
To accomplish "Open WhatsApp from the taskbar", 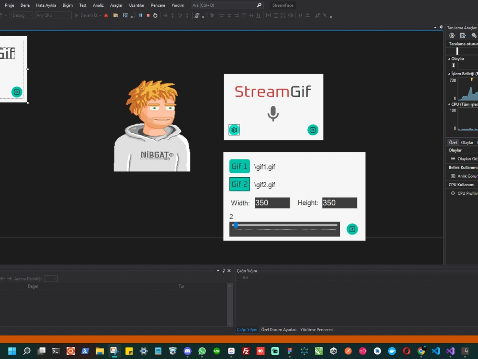I will pos(202,351).
